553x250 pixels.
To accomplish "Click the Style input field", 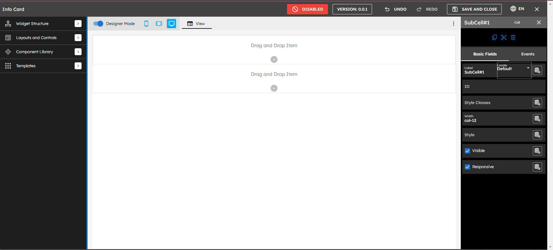I will (498, 135).
